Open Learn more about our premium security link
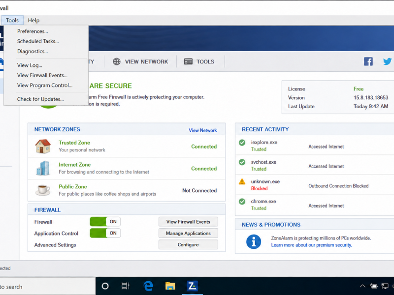394x295 pixels. point(311,245)
